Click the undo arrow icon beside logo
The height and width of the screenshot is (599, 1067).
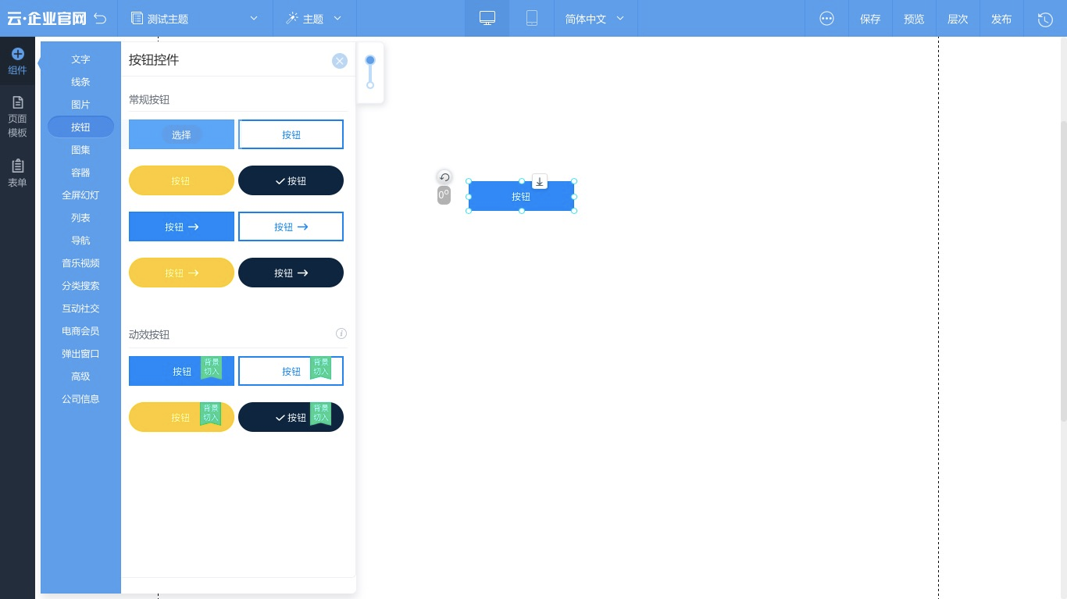(100, 18)
